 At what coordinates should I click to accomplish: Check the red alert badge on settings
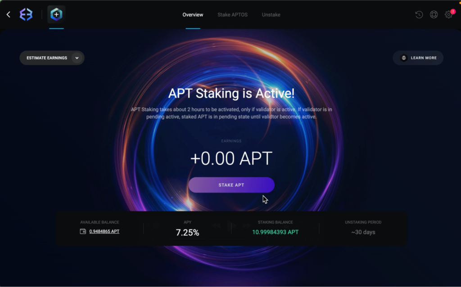pos(453,11)
